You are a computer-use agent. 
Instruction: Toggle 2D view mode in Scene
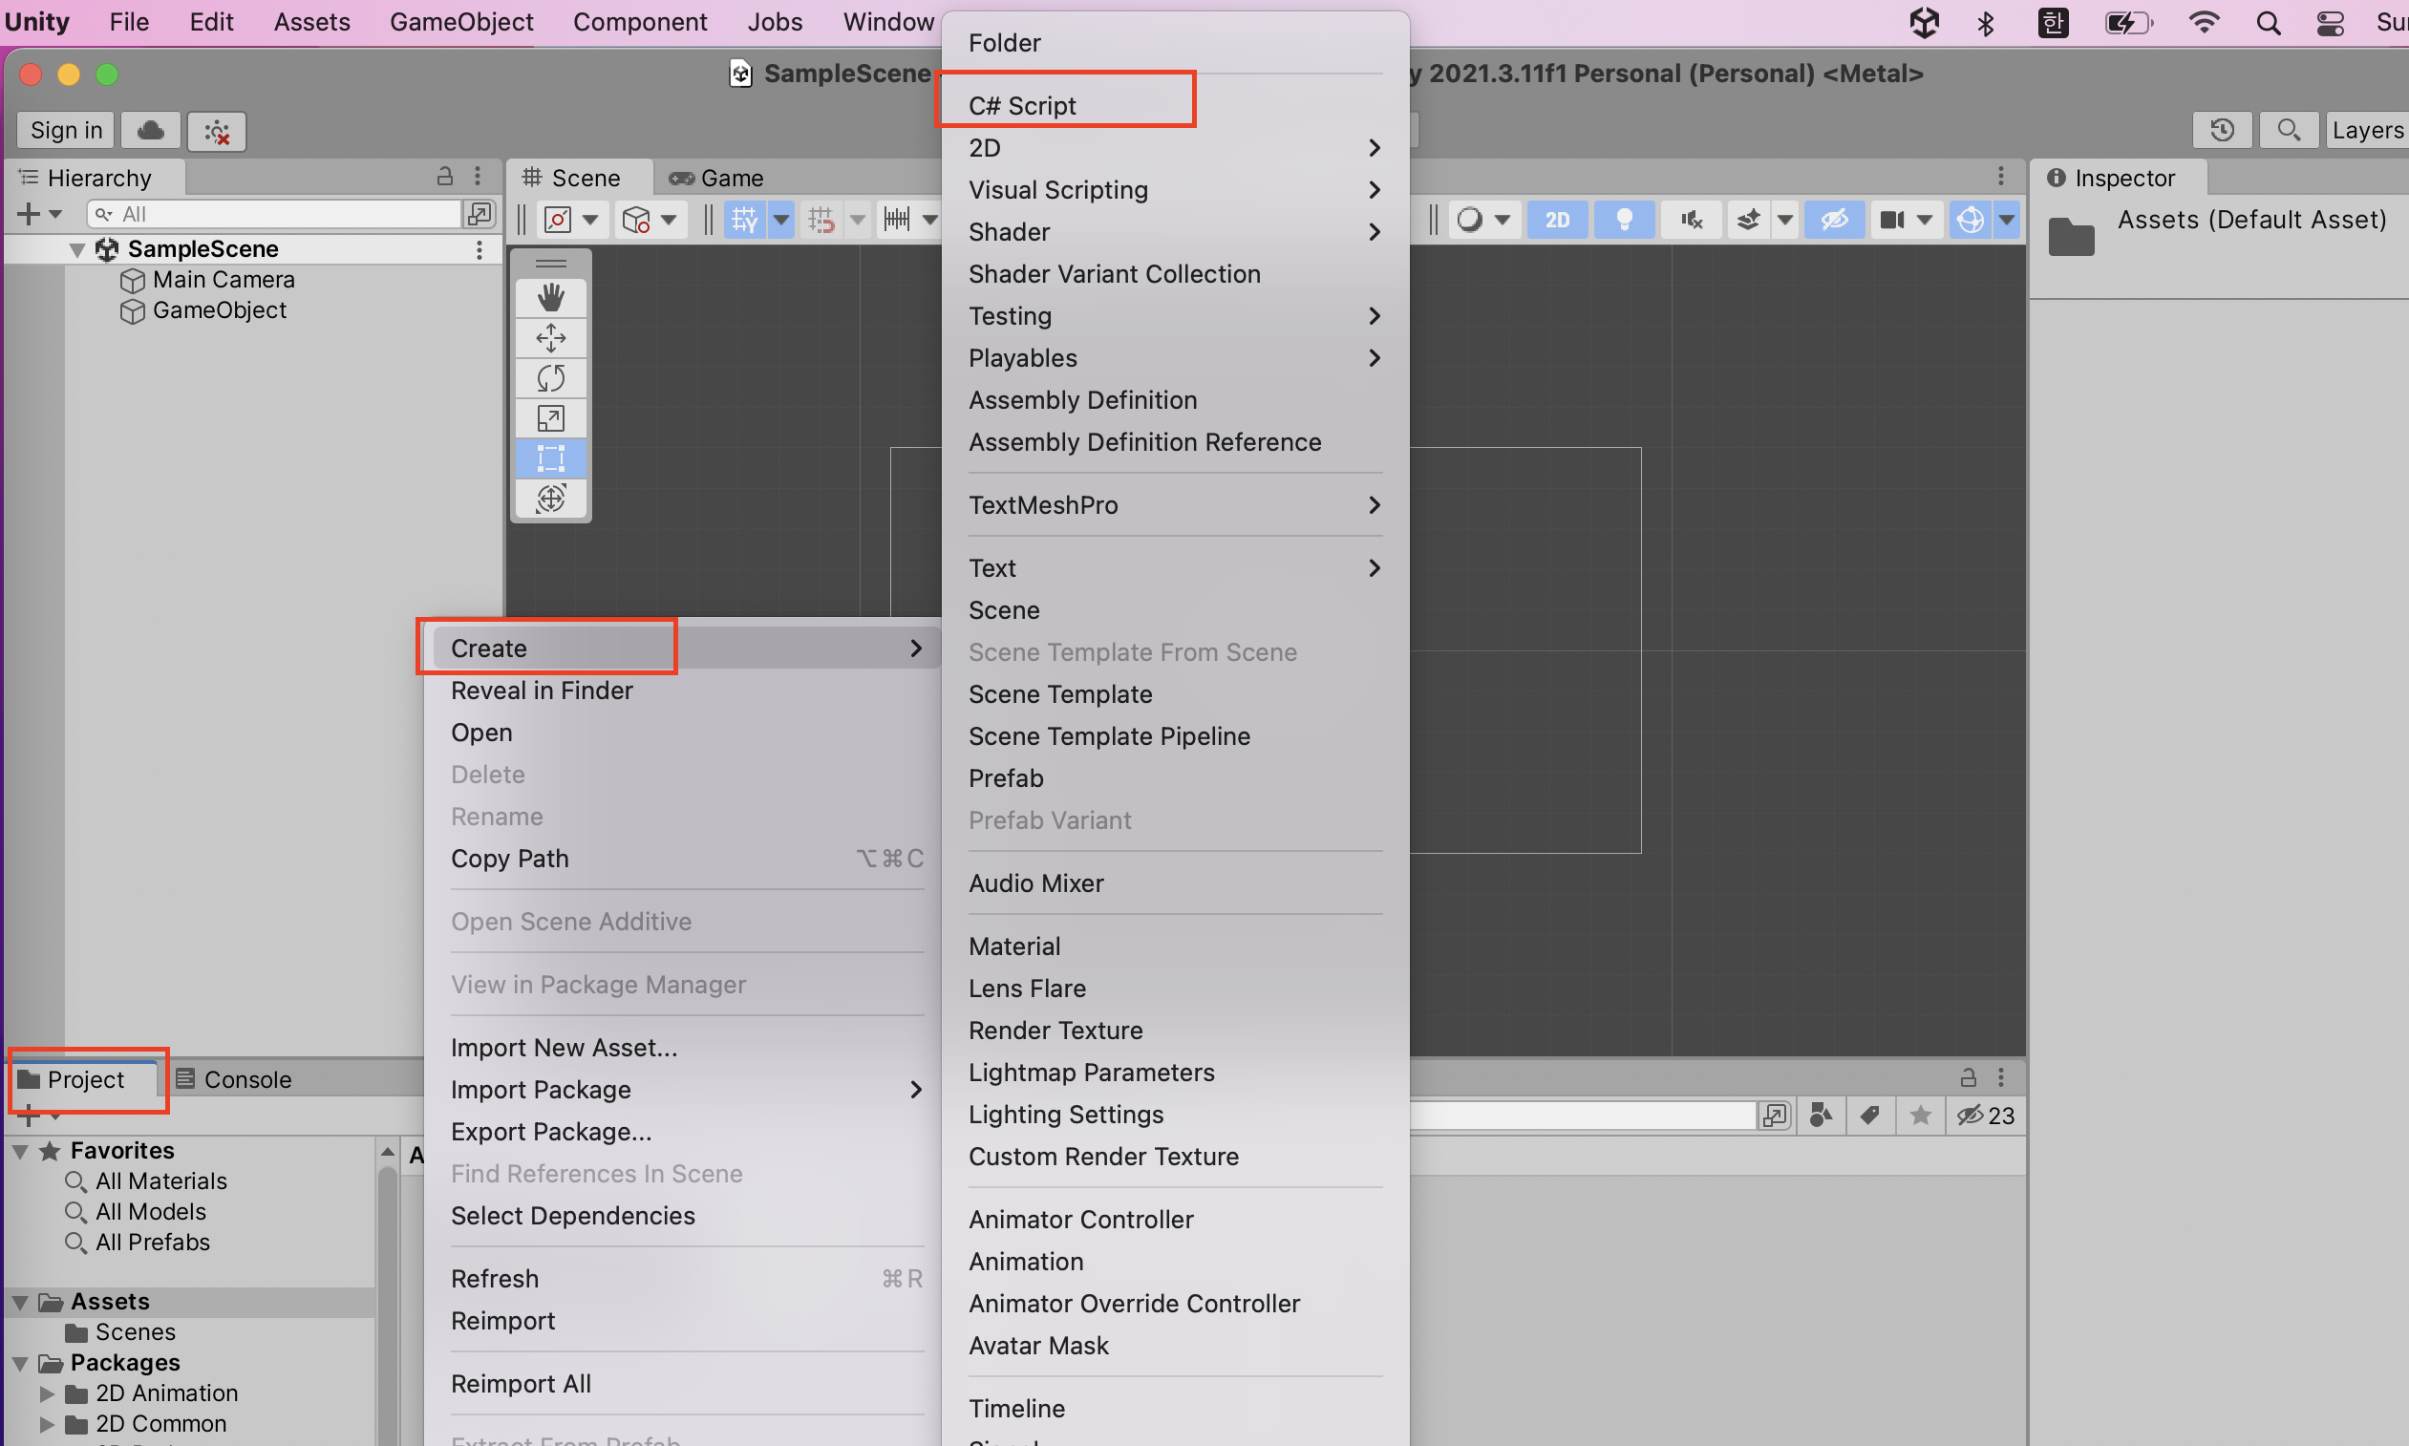(x=1556, y=220)
